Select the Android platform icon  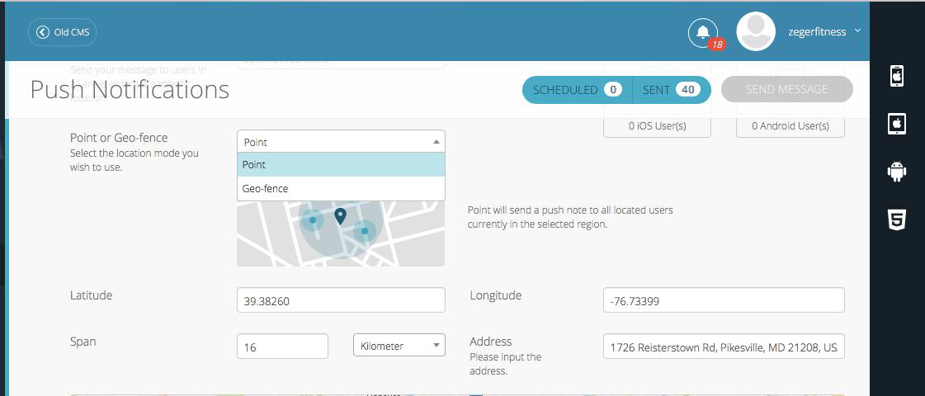pyautogui.click(x=896, y=172)
